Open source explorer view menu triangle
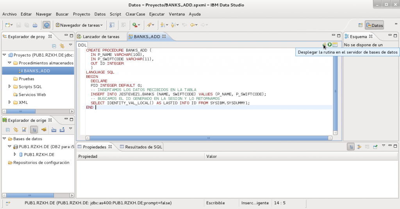Viewport: 400px width, 209px height. pyautogui.click(x=71, y=129)
